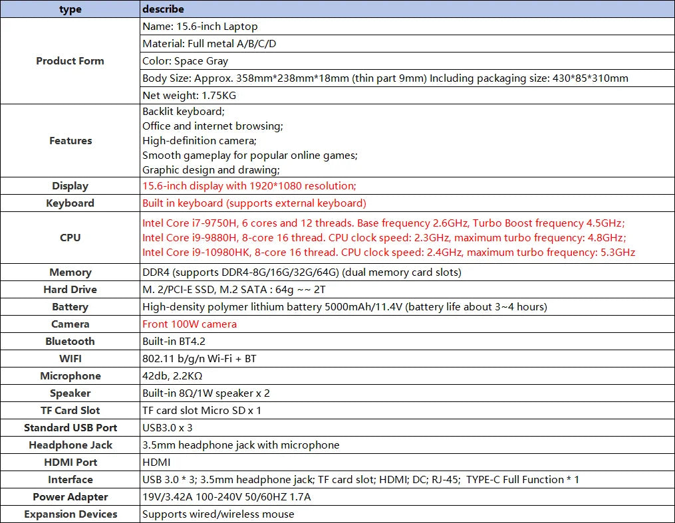Click the 'Supports wired/wireless mouse' cell
675x523 pixels.
pyautogui.click(x=218, y=514)
